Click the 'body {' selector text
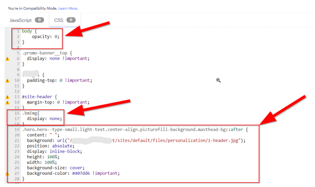The image size is (315, 187). click(x=29, y=31)
